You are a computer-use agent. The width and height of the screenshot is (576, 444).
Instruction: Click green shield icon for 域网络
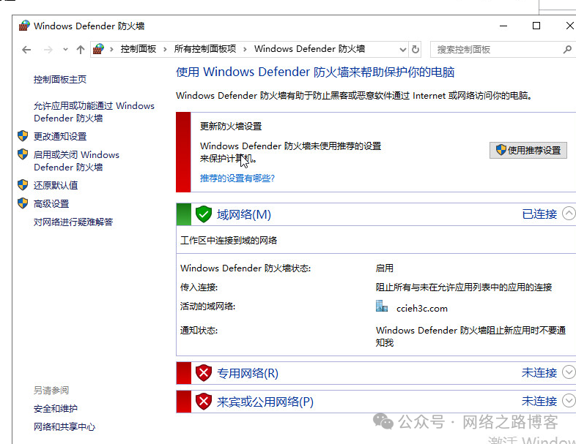coord(204,214)
